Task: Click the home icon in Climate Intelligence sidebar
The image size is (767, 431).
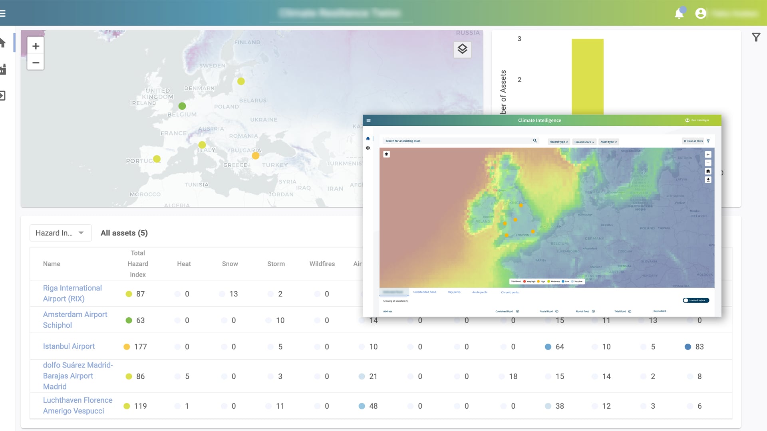Action: (x=368, y=138)
